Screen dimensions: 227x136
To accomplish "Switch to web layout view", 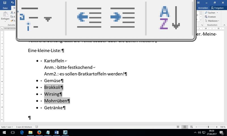I will 191,127.
